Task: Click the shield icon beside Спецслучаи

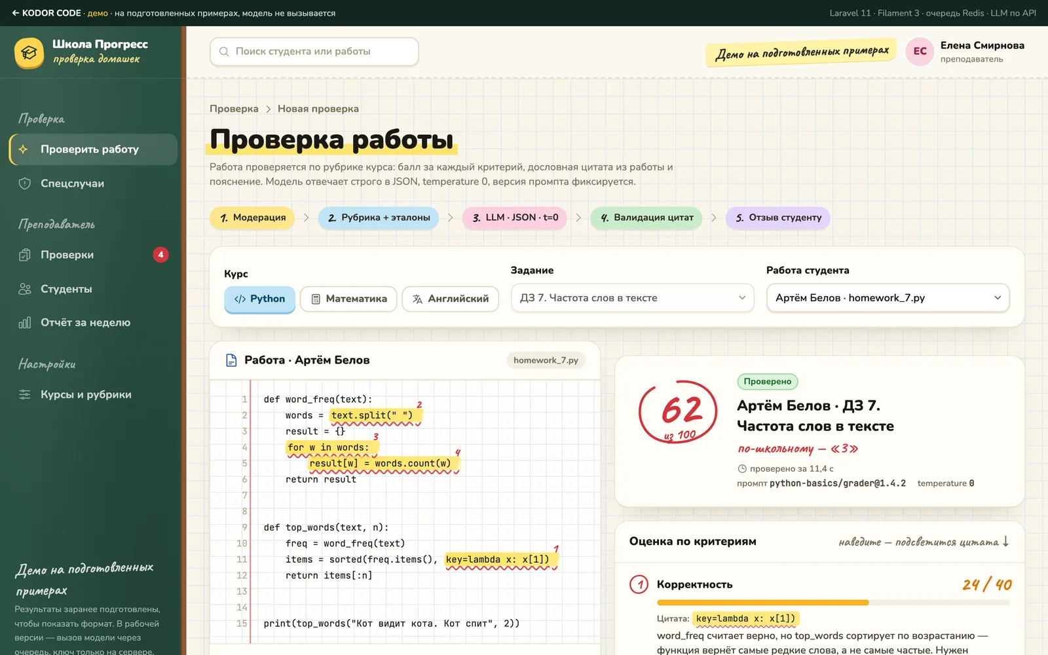Action: 25,183
